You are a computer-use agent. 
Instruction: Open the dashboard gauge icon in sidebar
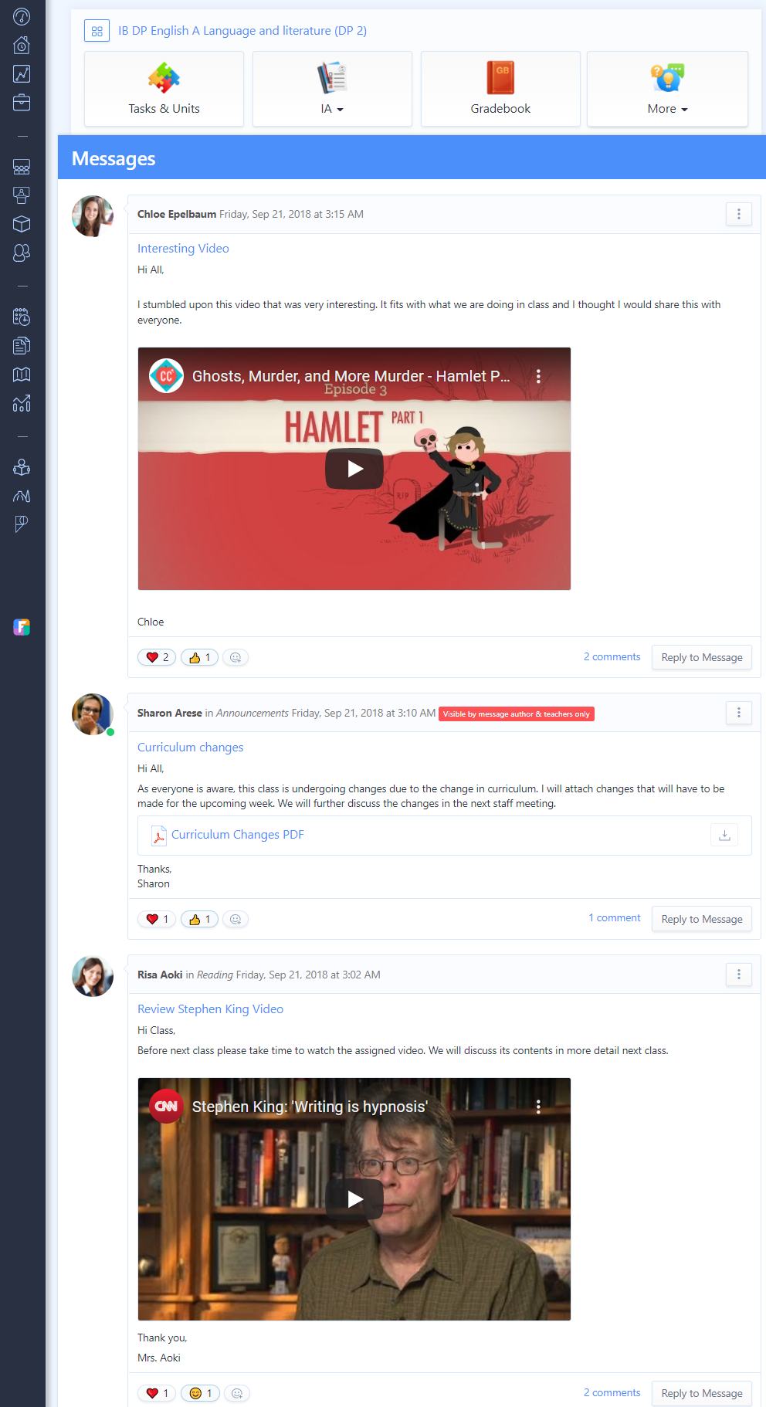[22, 16]
